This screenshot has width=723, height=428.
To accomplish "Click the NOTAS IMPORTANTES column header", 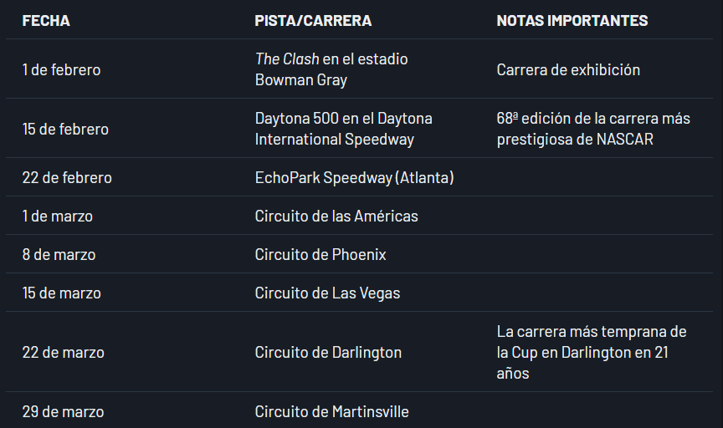I will click(x=572, y=21).
